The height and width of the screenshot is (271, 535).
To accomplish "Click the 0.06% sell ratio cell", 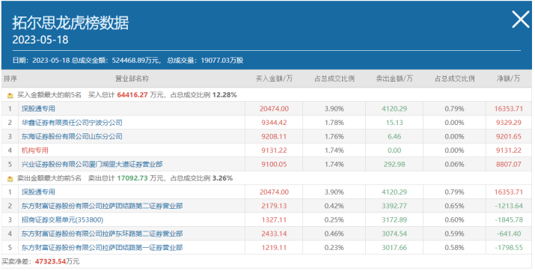I will [454, 164].
